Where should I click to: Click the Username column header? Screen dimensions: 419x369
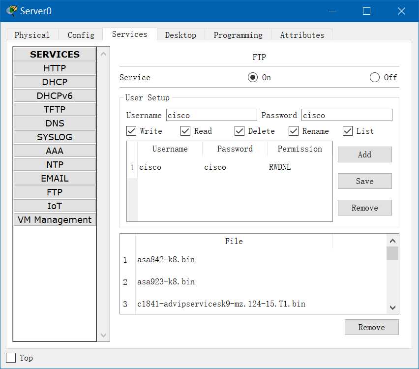click(170, 149)
